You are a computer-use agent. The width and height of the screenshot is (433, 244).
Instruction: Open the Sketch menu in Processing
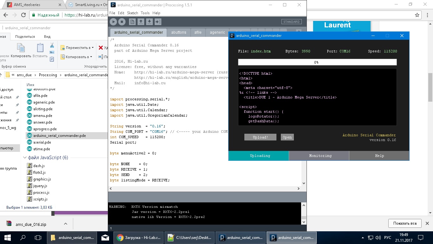point(132,13)
